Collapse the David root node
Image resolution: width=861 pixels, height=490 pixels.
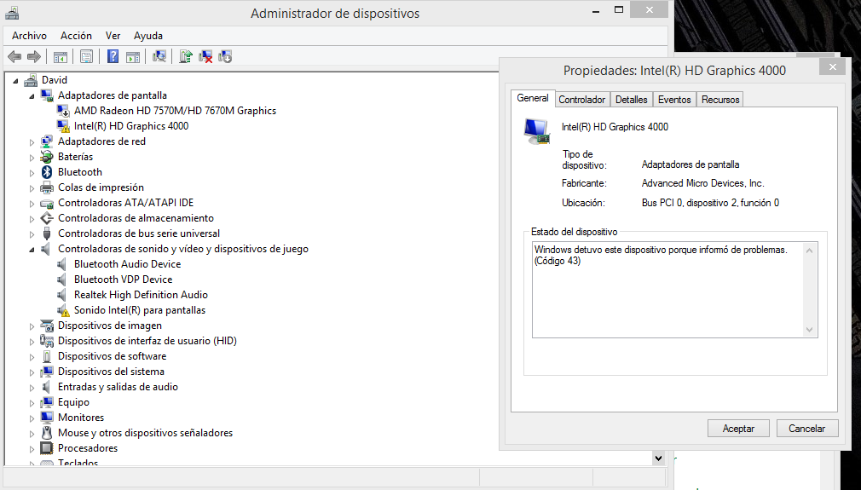click(x=15, y=81)
